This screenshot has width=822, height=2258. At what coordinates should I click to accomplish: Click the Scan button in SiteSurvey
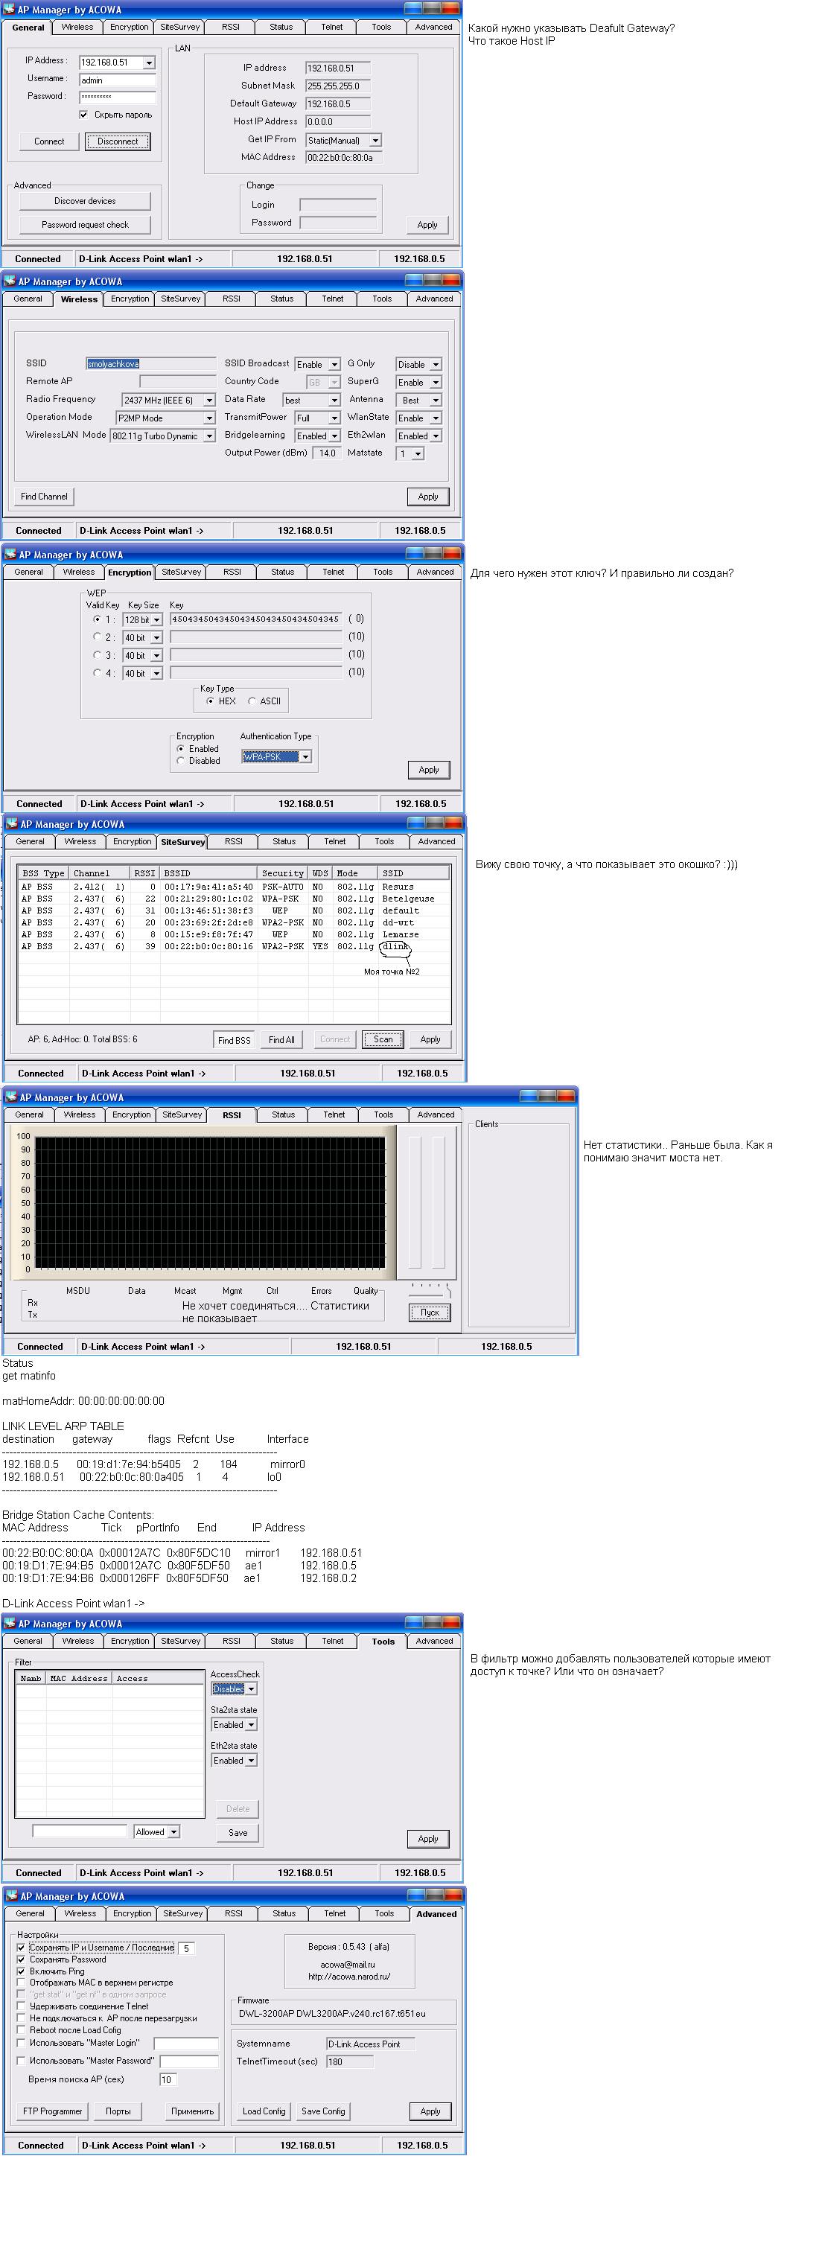[383, 1039]
